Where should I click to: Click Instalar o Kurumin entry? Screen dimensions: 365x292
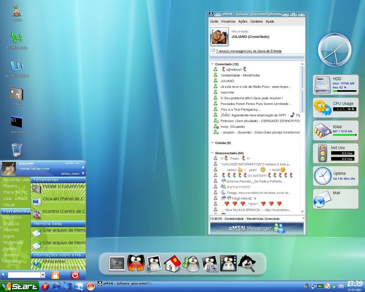[58, 188]
